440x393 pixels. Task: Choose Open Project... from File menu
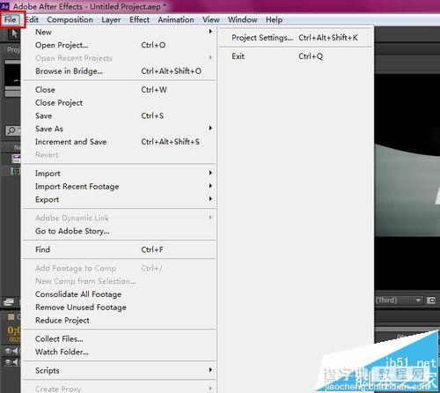pos(120,45)
